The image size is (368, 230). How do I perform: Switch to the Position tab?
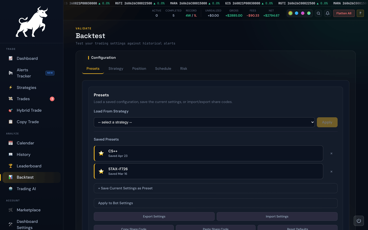tap(139, 68)
